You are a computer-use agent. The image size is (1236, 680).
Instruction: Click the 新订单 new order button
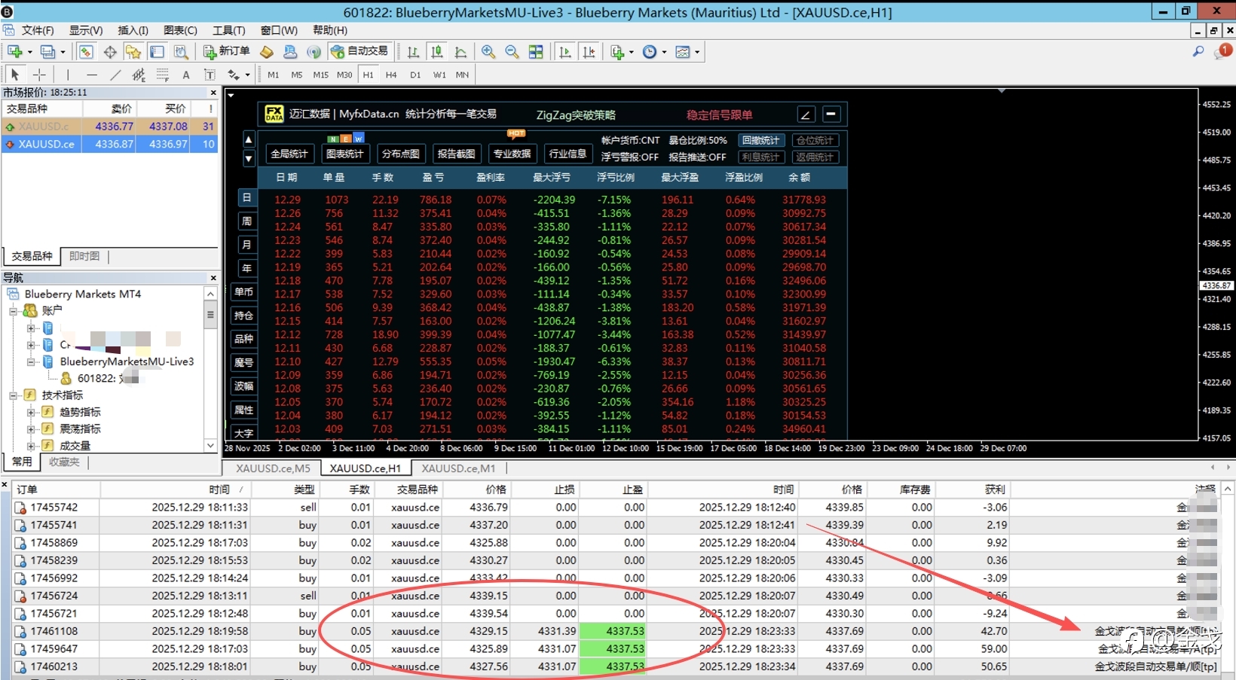click(227, 51)
